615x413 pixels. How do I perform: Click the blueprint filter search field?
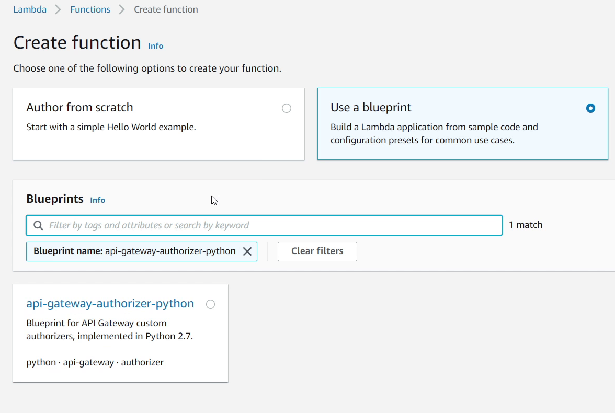pyautogui.click(x=261, y=225)
